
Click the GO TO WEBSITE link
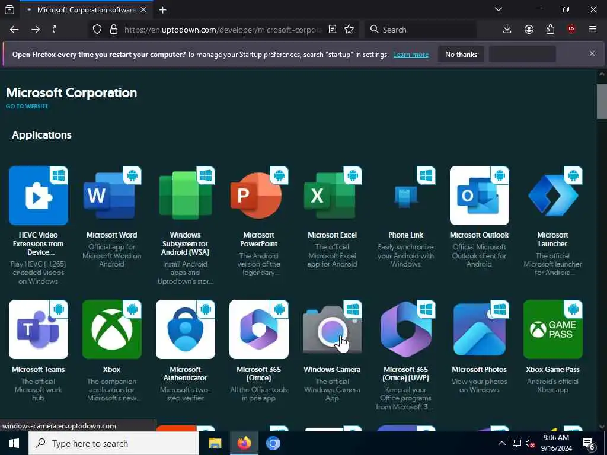(27, 107)
